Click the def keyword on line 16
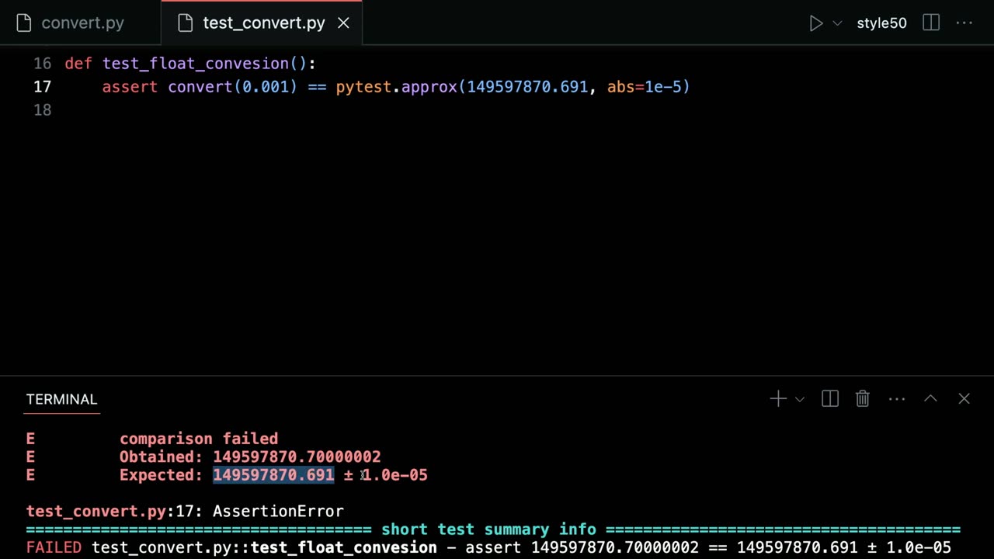This screenshot has height=559, width=994. click(x=78, y=64)
